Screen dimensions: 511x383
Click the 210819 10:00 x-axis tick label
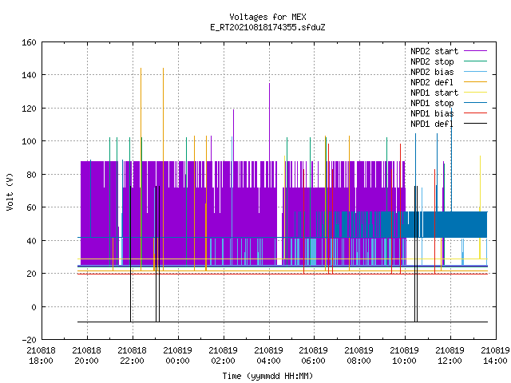405,356
